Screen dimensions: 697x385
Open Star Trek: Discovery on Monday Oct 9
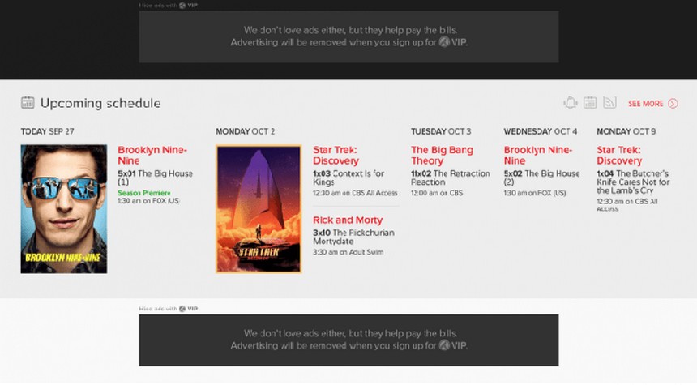619,155
